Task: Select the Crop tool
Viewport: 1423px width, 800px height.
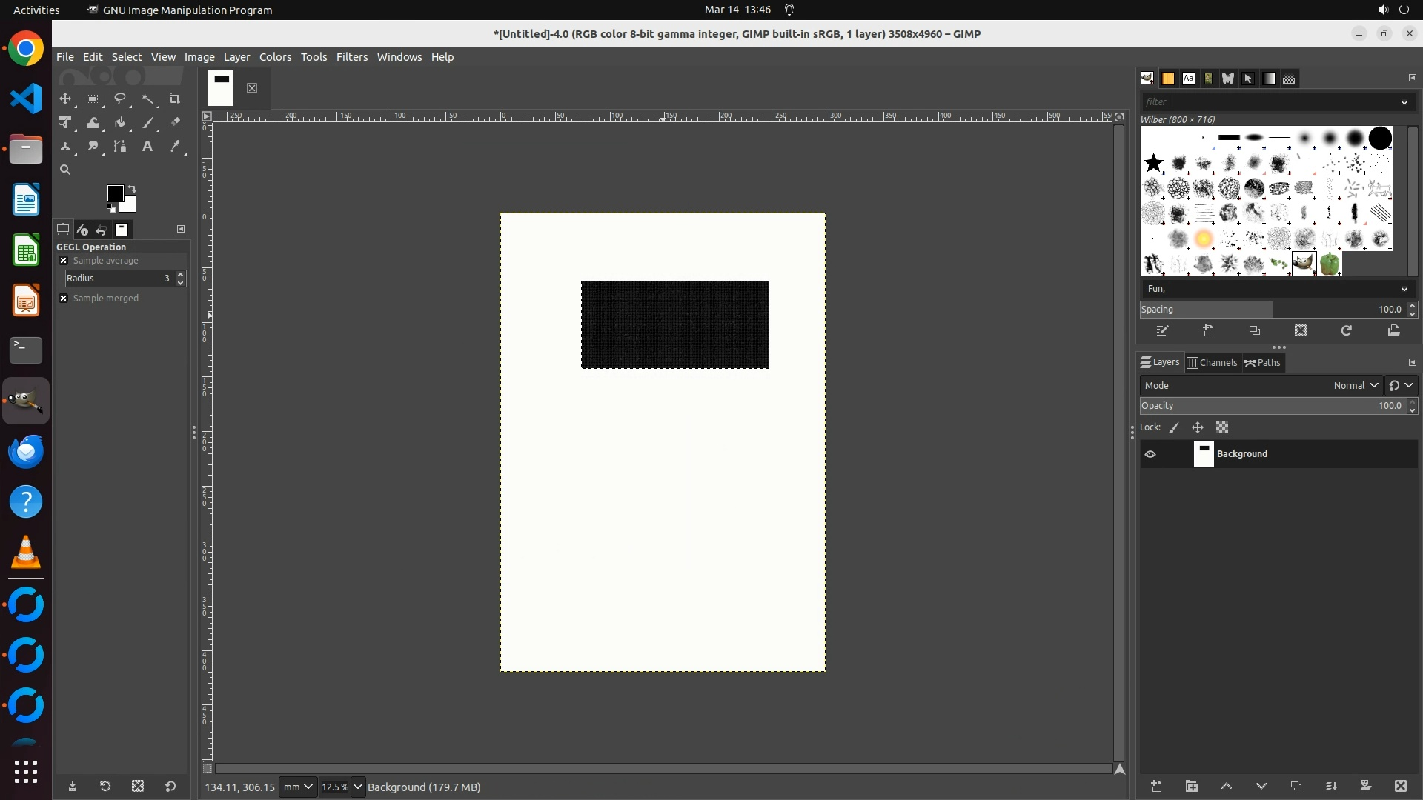Action: [175, 99]
